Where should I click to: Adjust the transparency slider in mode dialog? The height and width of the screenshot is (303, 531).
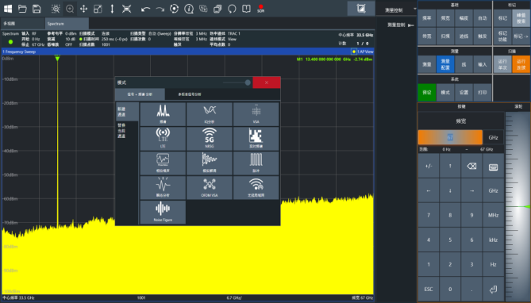click(x=237, y=82)
